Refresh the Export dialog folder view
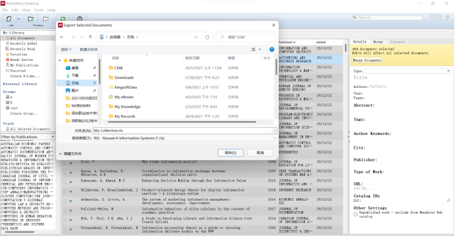Screen dimensions: 455x236 tap(207, 37)
